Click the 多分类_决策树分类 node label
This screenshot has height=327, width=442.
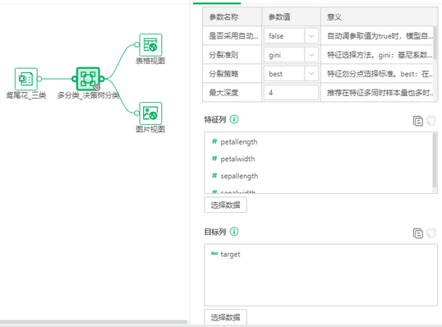[x=88, y=95]
